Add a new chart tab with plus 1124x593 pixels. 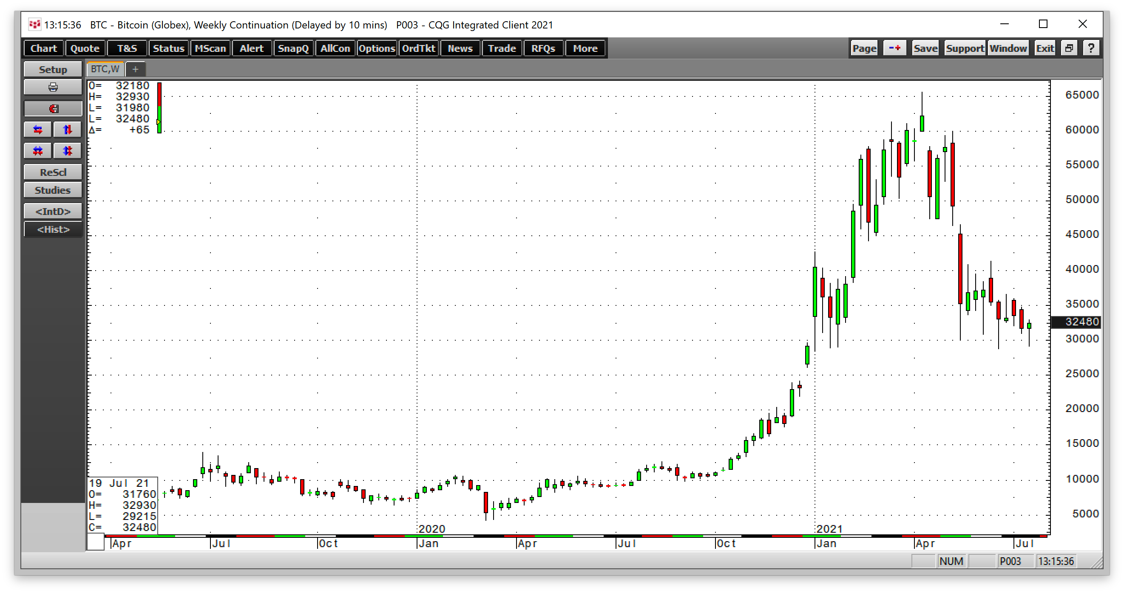click(x=136, y=69)
